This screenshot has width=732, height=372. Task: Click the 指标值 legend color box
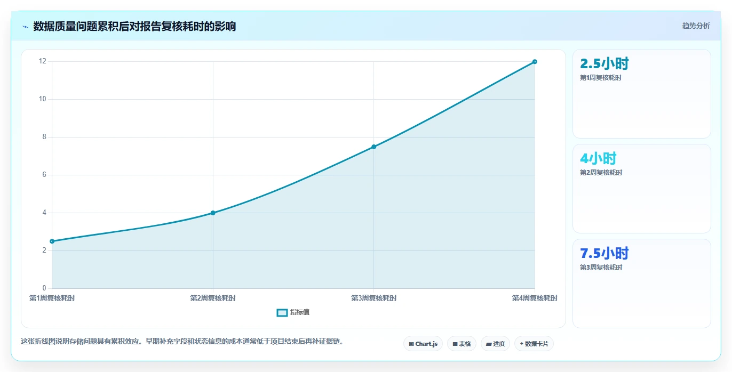coord(282,312)
